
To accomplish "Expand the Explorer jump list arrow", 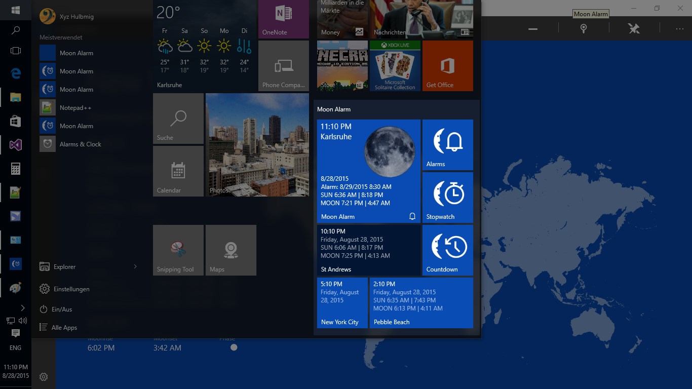I will click(135, 267).
